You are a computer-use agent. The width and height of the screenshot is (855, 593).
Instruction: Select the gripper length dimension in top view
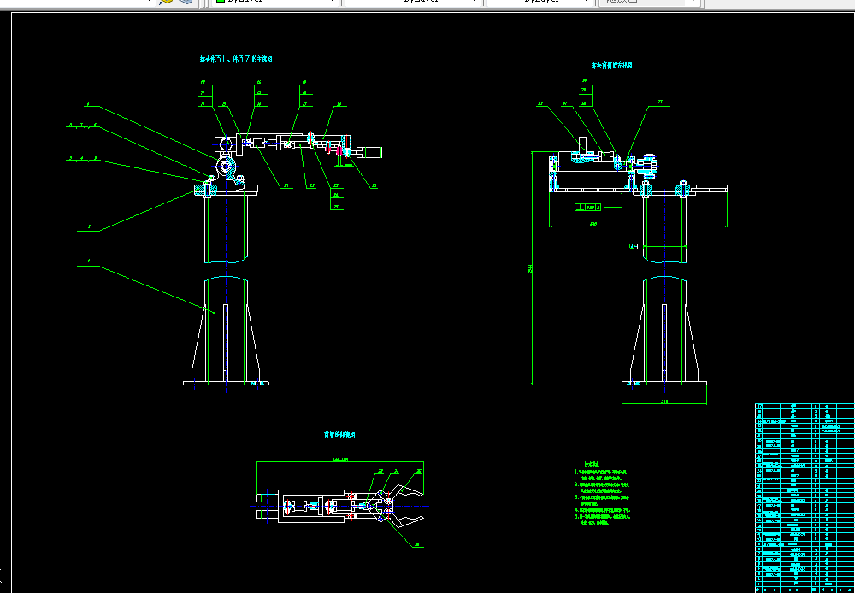coord(339,461)
